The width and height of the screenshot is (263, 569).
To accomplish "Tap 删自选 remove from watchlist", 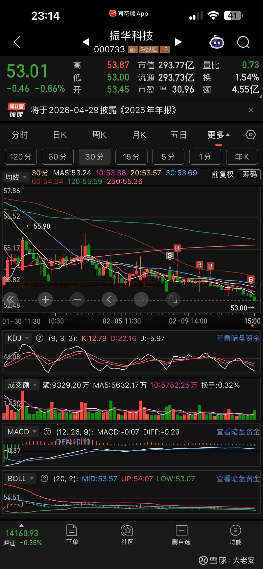I will [x=181, y=535].
